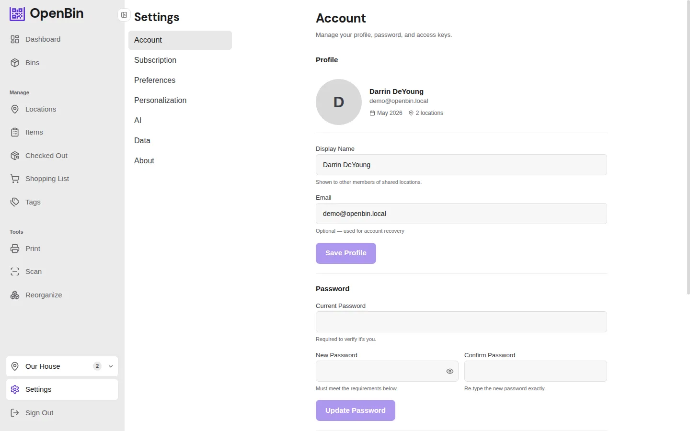Screen dimensions: 690x431
Task: Click the demo@openbin.local text under name
Action: tap(399, 101)
